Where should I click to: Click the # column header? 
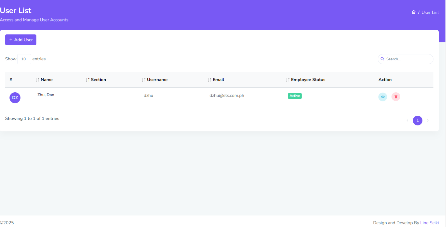tap(11, 80)
